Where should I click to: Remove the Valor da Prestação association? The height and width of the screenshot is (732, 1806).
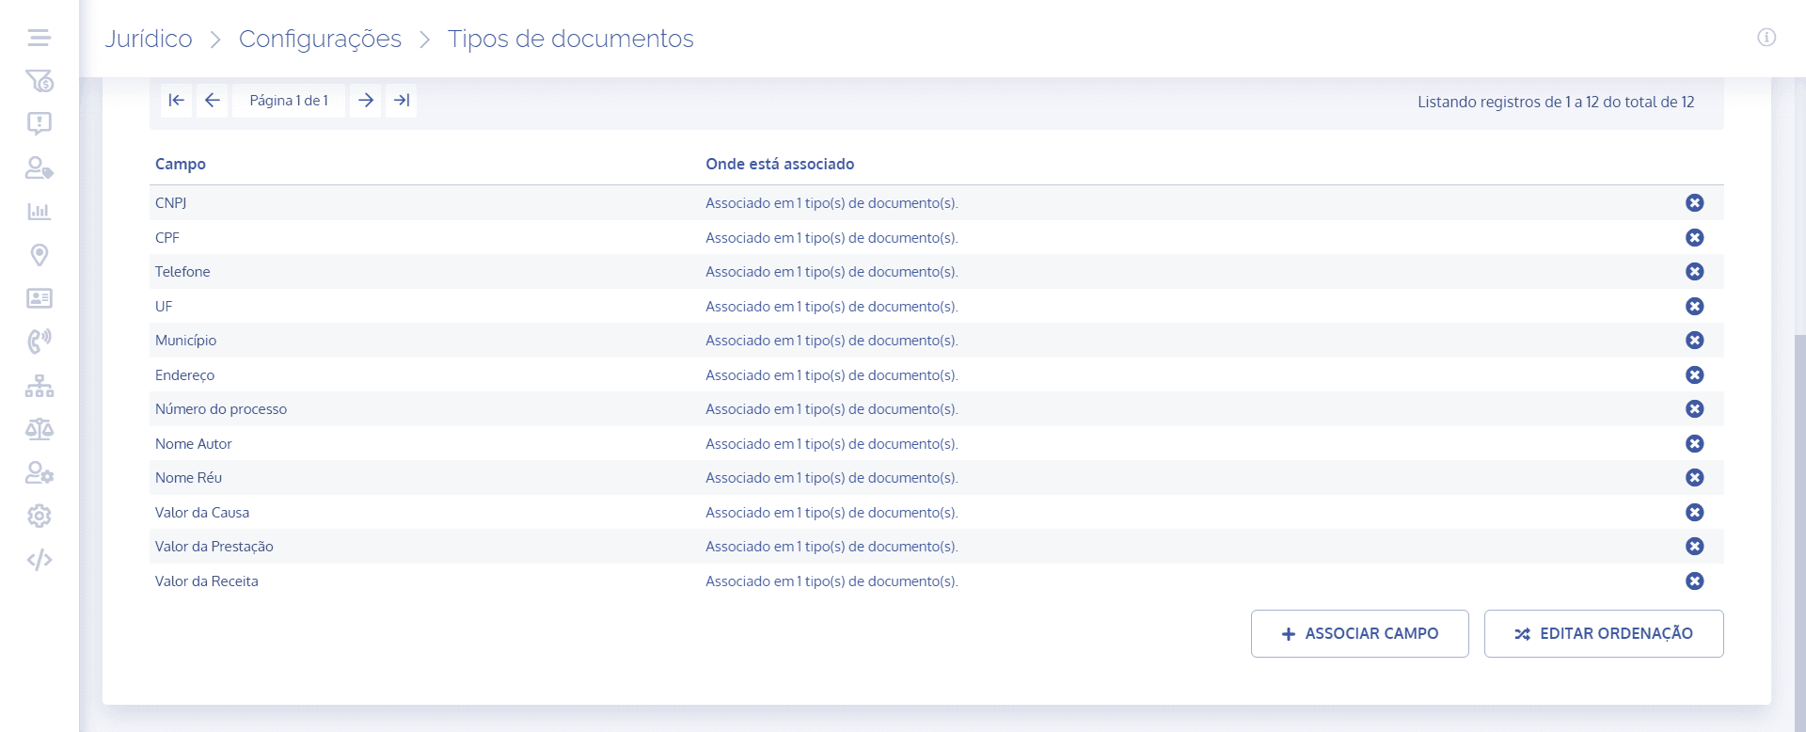click(x=1695, y=546)
